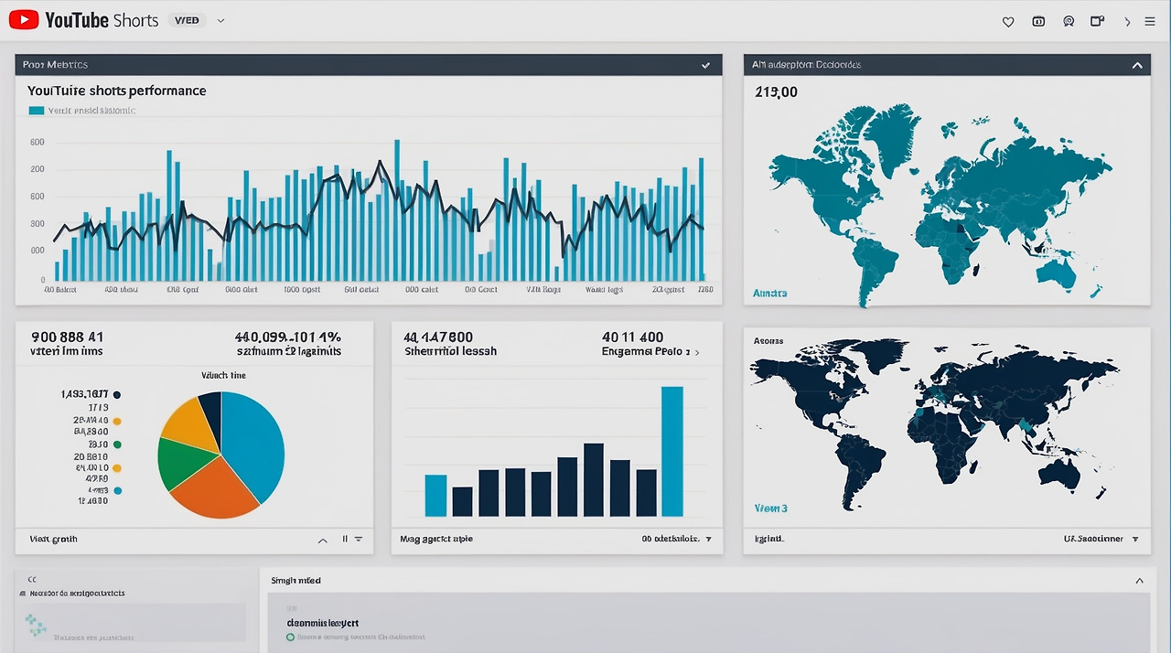Click the 'YouTube Shorts' title text
Viewport: 1171px width, 653px height.
point(102,20)
